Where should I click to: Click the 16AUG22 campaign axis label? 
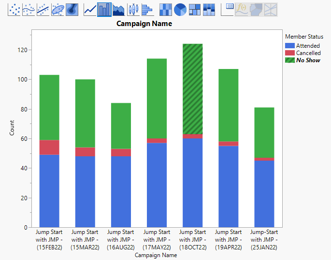tap(121, 240)
